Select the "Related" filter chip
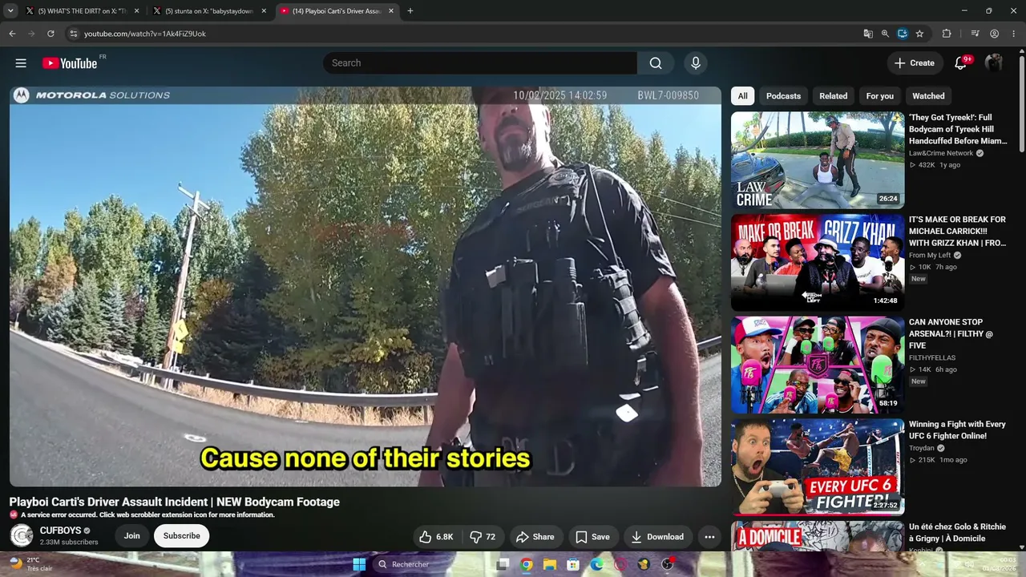 click(834, 96)
